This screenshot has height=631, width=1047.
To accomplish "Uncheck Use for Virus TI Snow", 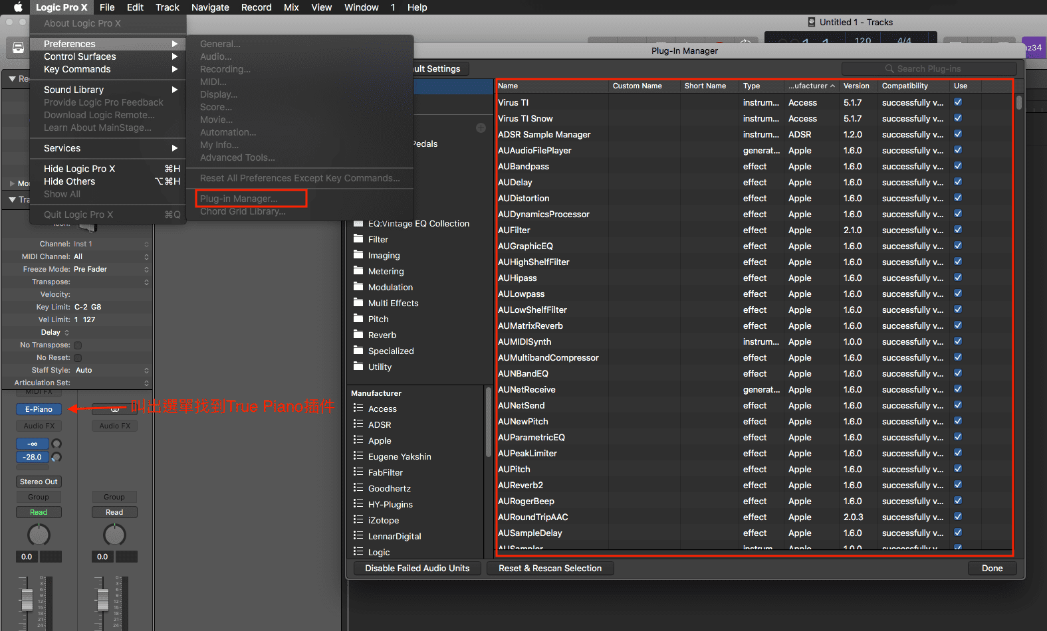I will tap(958, 118).
